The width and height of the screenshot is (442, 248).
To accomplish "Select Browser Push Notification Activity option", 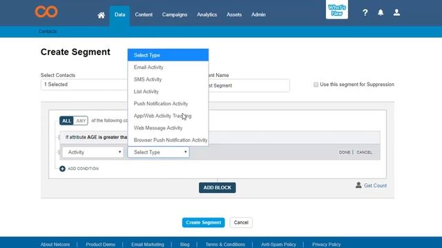I will click(x=168, y=140).
